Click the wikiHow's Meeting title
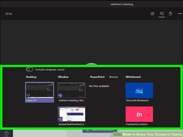Screen dimensions: 183x137 (122, 4)
